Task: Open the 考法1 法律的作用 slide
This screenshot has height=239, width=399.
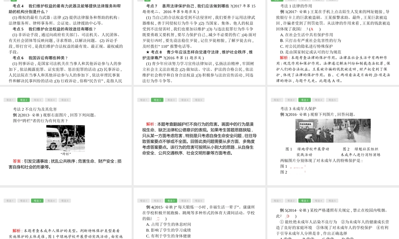Action: point(333,42)
